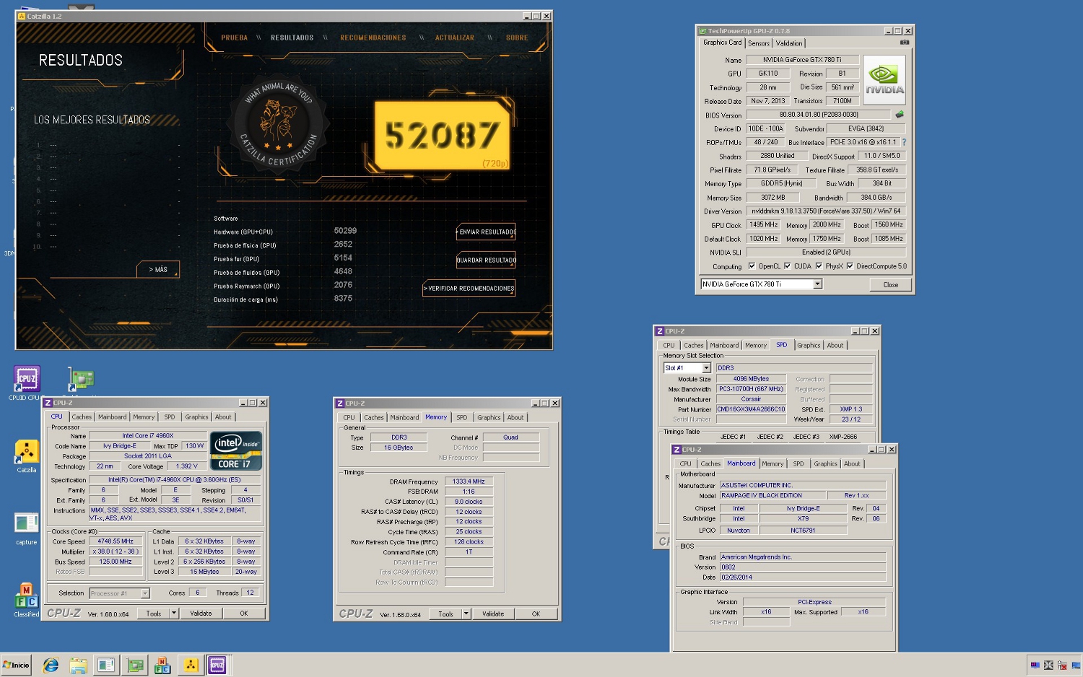Viewport: 1083px width, 677px height.
Task: Open the Catzilla desktop shortcut
Action: tap(27, 453)
